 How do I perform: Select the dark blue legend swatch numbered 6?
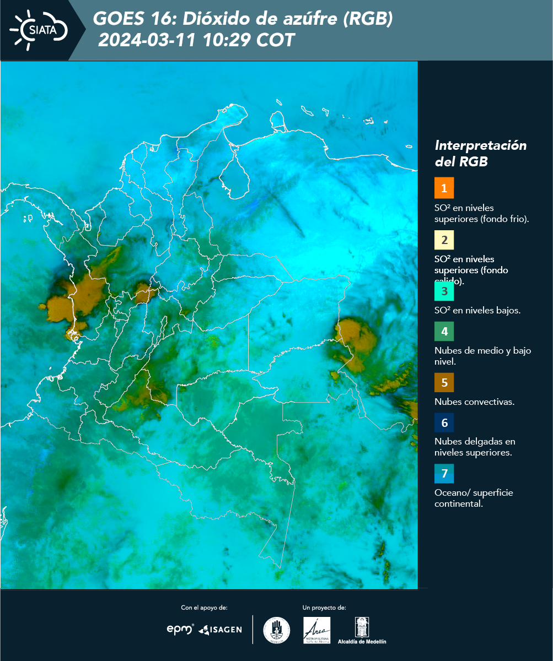point(444,423)
